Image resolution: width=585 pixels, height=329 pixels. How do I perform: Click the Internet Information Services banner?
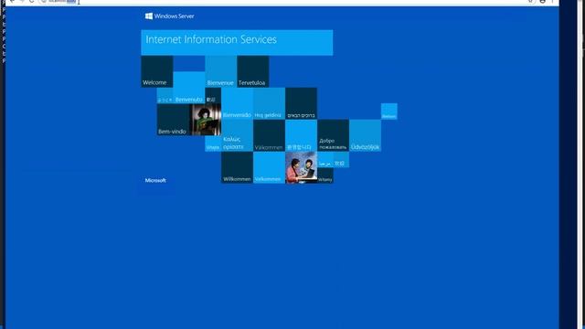tap(237, 43)
